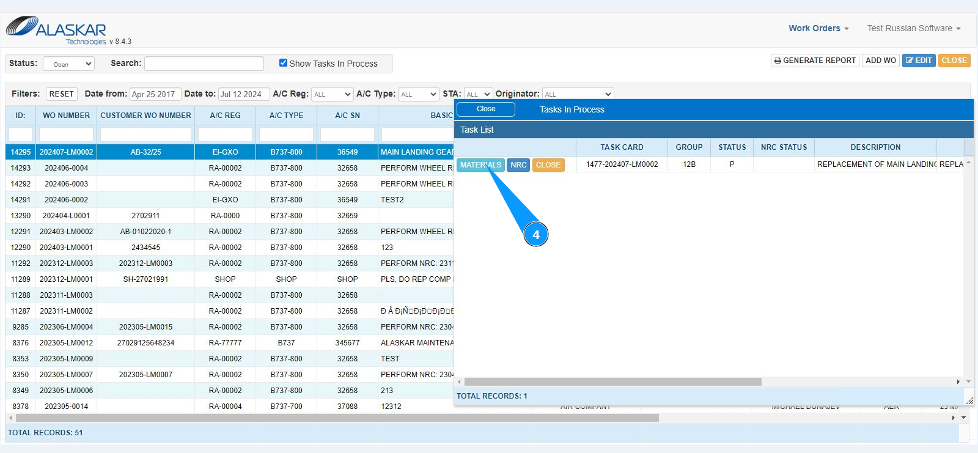Open the Status dropdown

click(68, 64)
